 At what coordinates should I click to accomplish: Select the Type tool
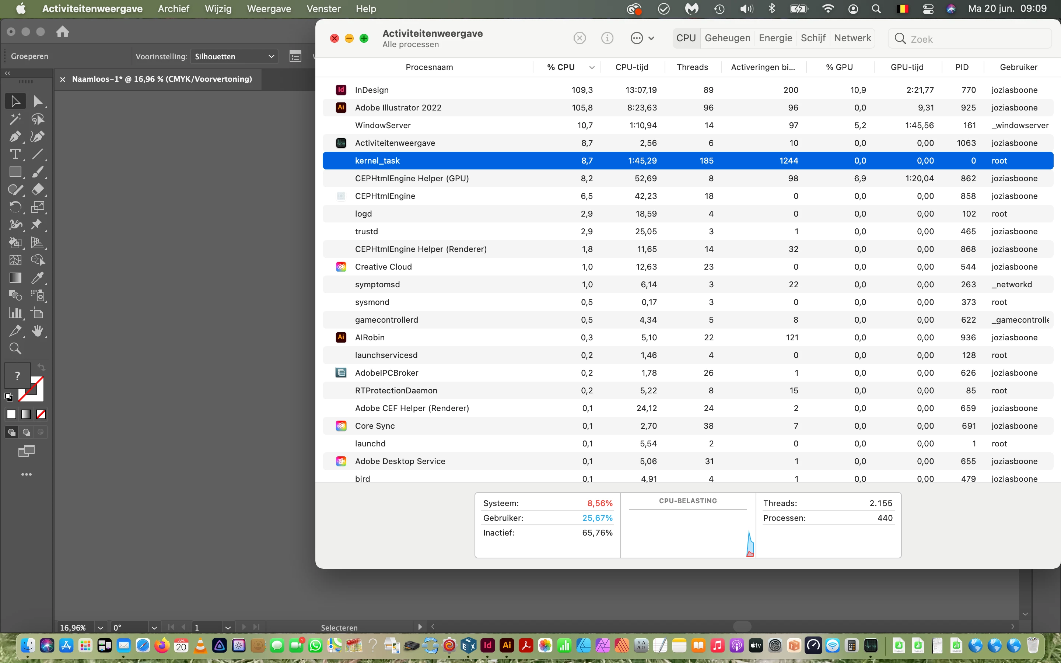15,154
